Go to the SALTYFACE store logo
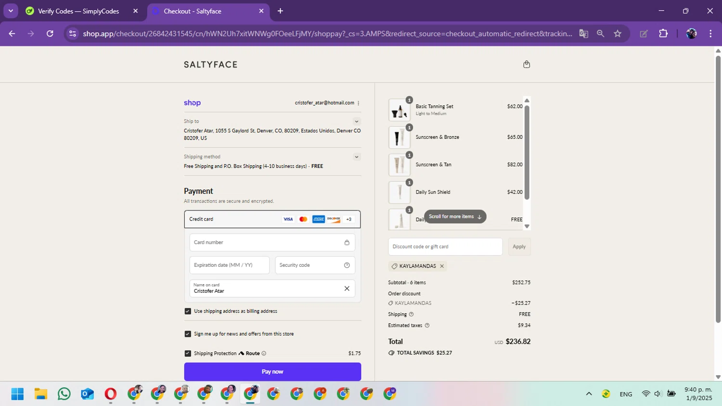Image resolution: width=722 pixels, height=406 pixels. [x=211, y=65]
